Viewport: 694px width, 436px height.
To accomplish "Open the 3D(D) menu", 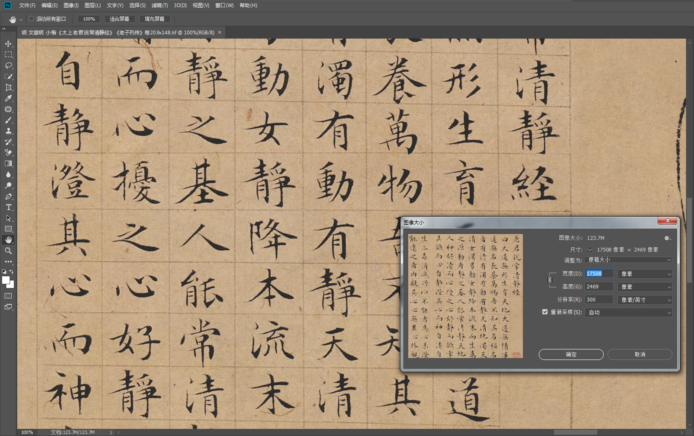I will click(180, 5).
